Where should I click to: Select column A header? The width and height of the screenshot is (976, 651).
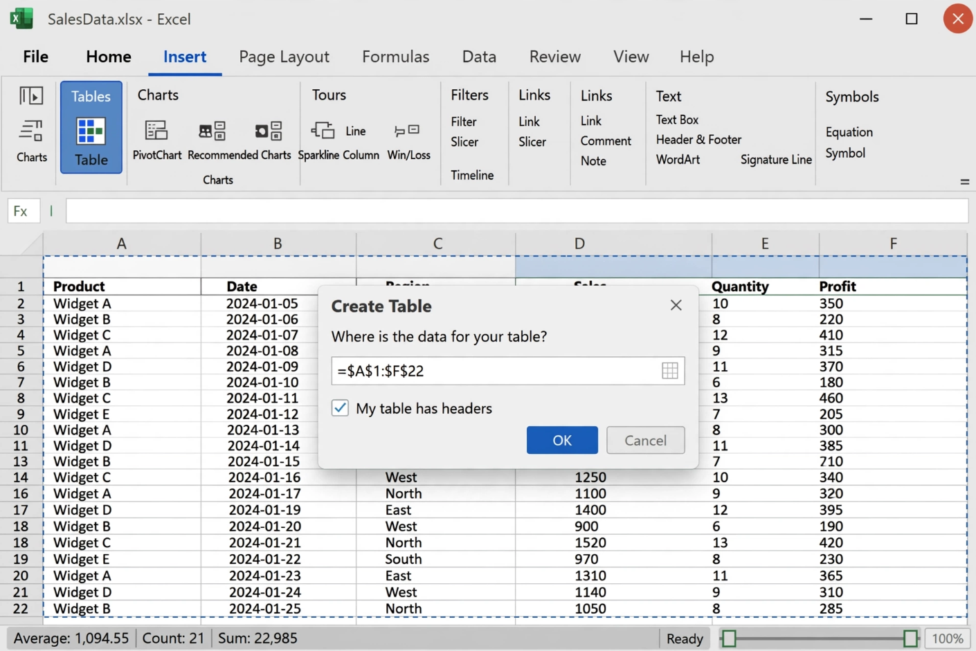pos(122,244)
